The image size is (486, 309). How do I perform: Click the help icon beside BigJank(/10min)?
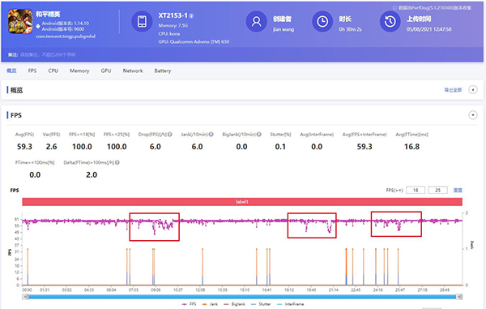click(259, 135)
